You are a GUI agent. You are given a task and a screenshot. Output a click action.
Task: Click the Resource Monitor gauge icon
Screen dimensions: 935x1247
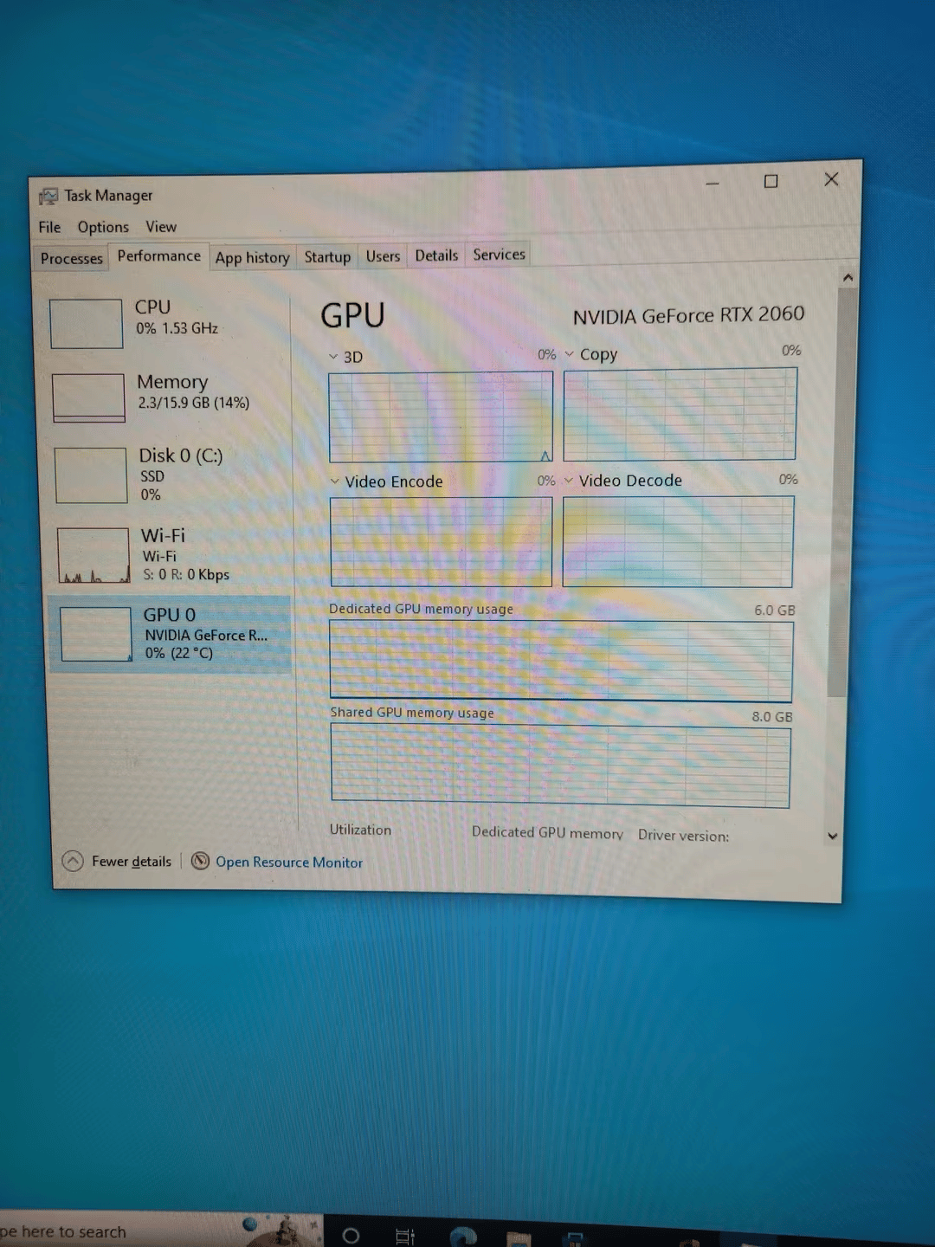[200, 861]
